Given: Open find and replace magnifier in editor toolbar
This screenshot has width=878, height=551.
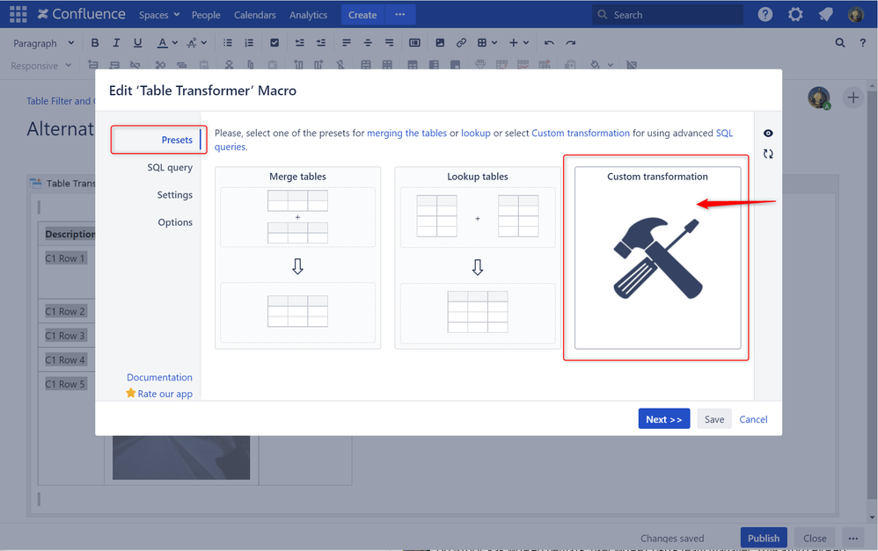Looking at the screenshot, I should pos(840,43).
